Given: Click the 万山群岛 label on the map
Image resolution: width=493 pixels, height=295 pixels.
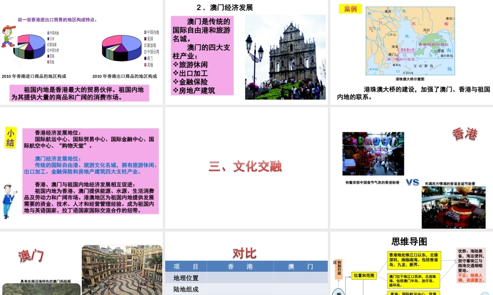Looking at the screenshot, I should pyautogui.click(x=423, y=66).
